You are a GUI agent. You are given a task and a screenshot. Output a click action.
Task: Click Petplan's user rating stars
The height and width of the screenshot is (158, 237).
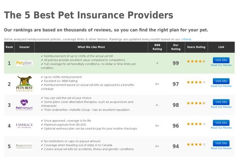(x=196, y=61)
